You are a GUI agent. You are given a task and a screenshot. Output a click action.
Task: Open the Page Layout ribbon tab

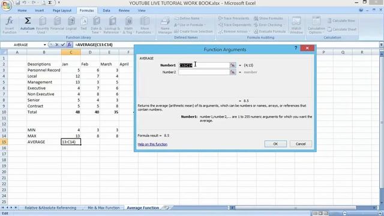point(62,11)
